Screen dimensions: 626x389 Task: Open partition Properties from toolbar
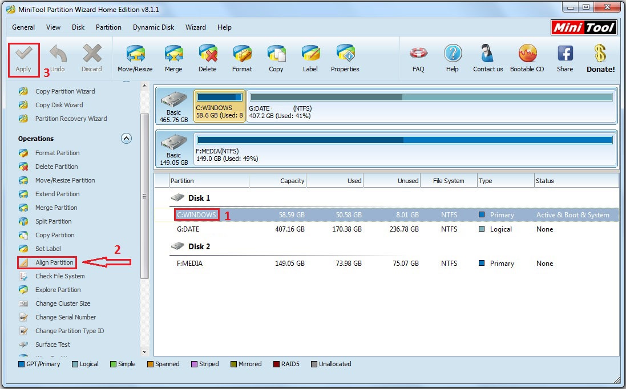(345, 59)
